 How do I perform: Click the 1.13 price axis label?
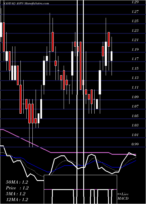[135, 78]
